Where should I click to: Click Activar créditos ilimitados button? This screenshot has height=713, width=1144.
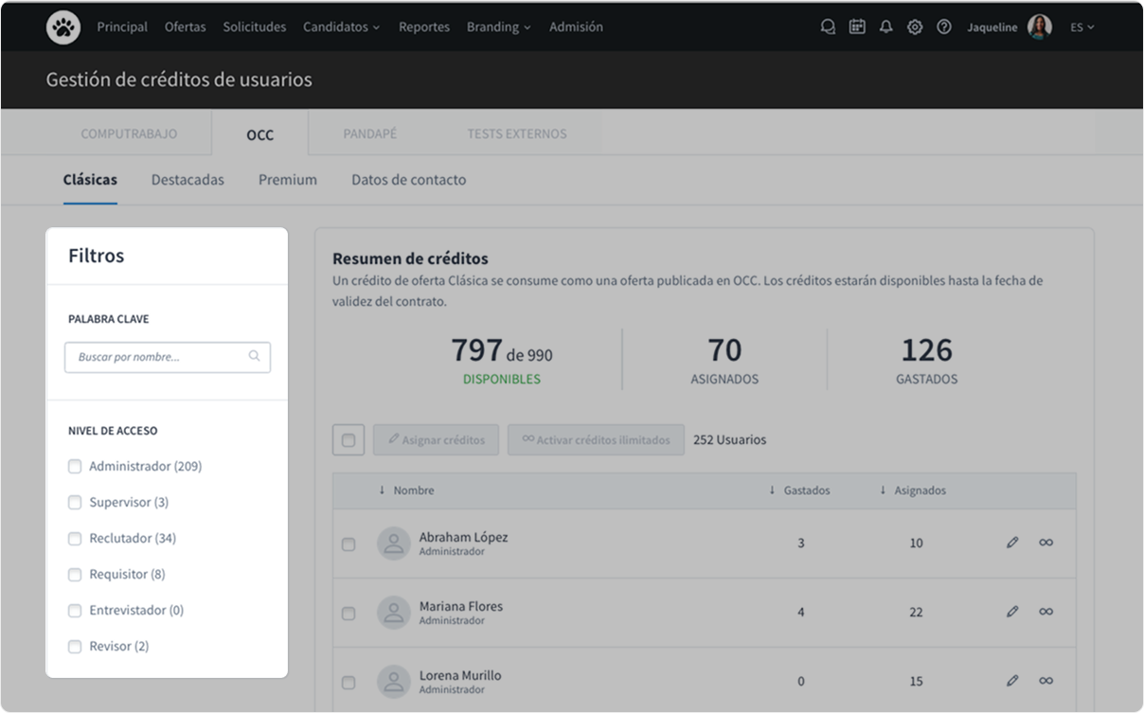pos(596,440)
